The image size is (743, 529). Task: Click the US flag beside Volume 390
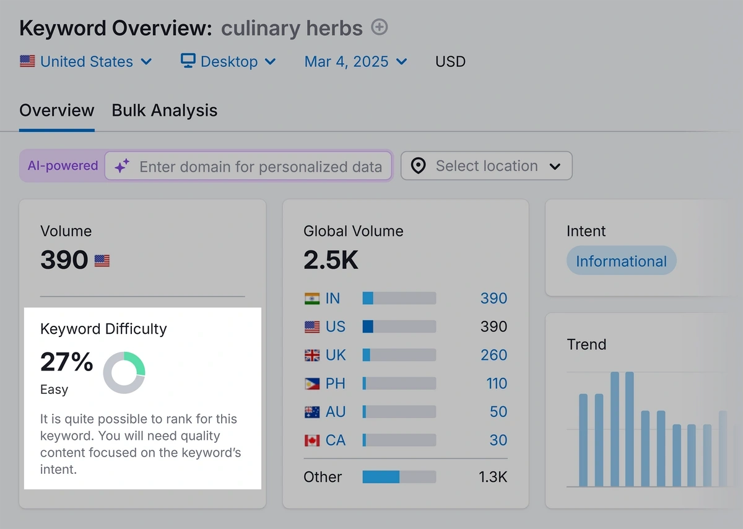coord(102,261)
